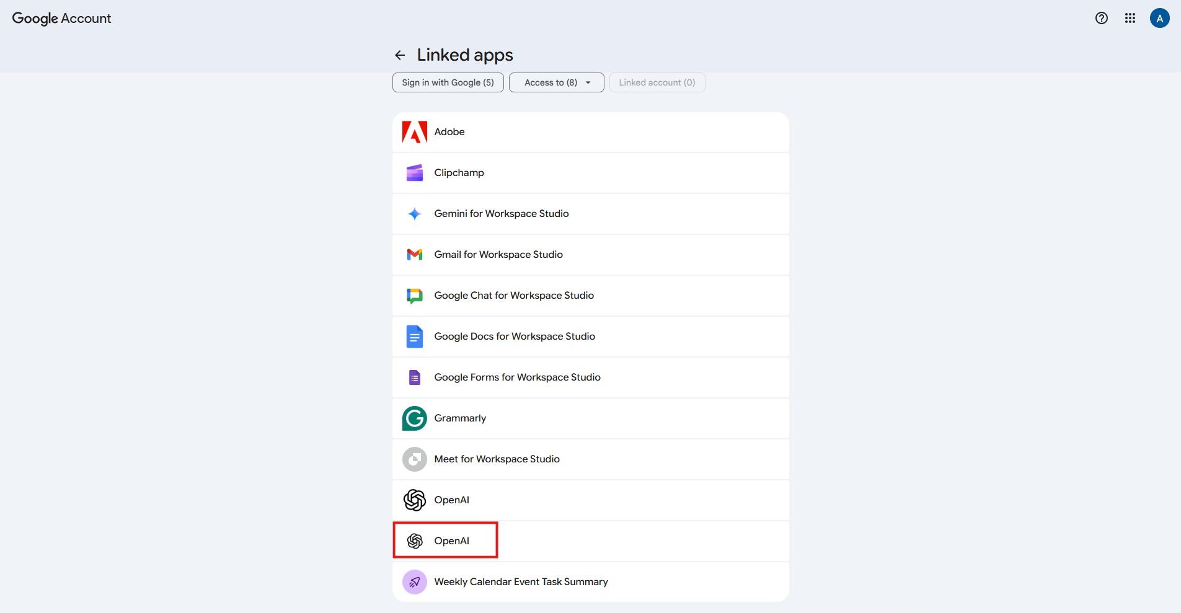The image size is (1181, 613).
Task: Open Weekly Calendar Event Task Summary
Action: (x=591, y=582)
